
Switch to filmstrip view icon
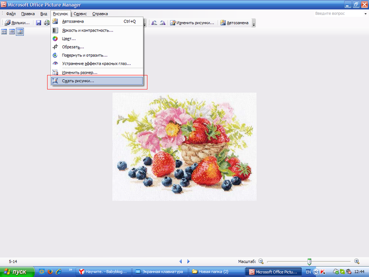(x=12, y=32)
